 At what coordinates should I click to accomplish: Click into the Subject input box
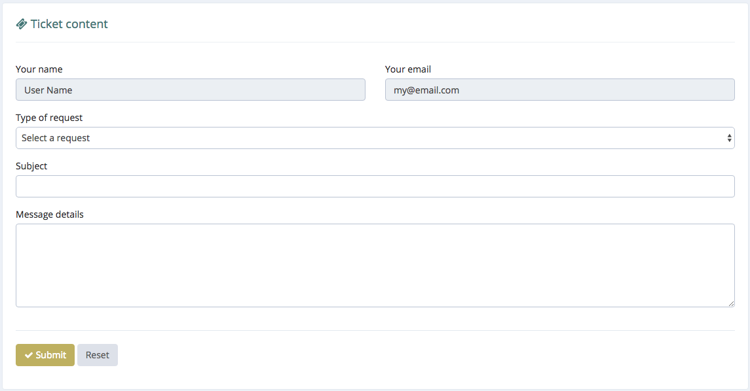click(375, 186)
